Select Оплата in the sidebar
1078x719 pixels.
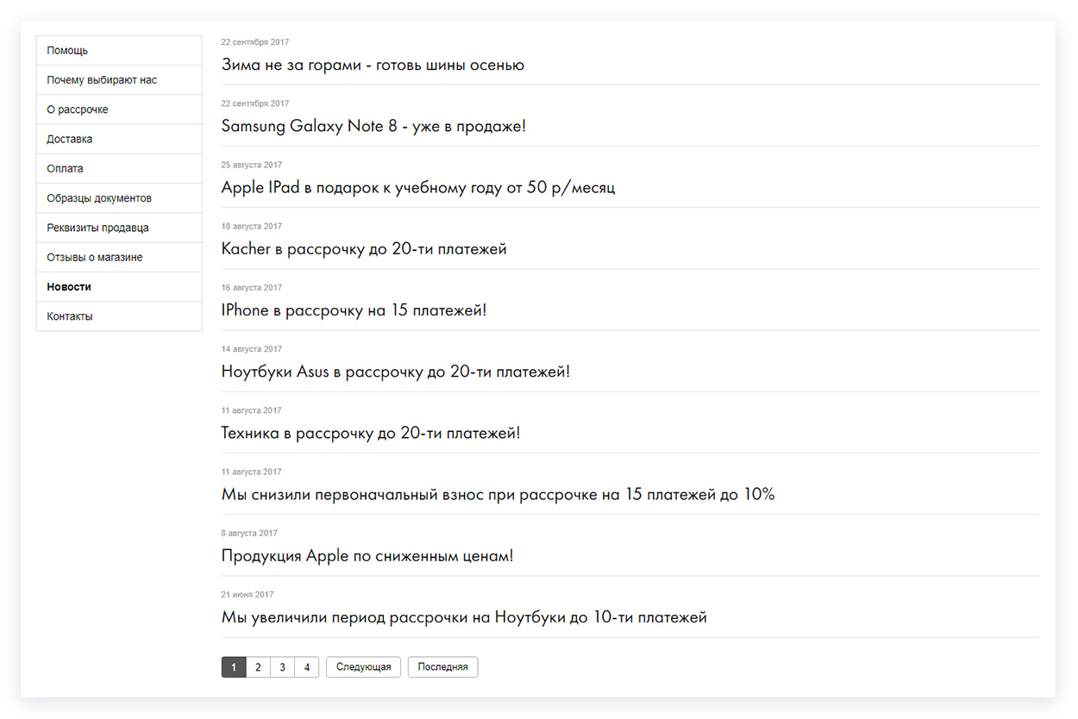click(119, 168)
